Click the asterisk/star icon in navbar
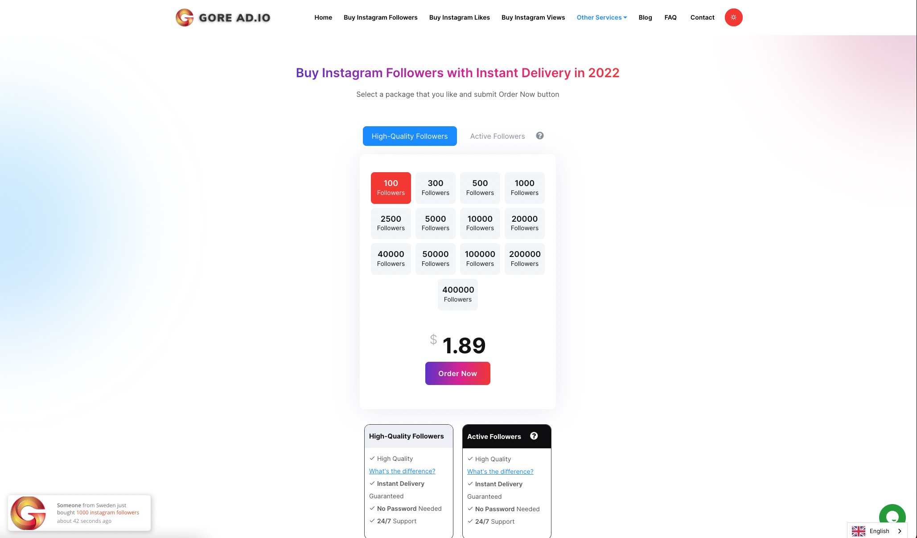 (733, 17)
